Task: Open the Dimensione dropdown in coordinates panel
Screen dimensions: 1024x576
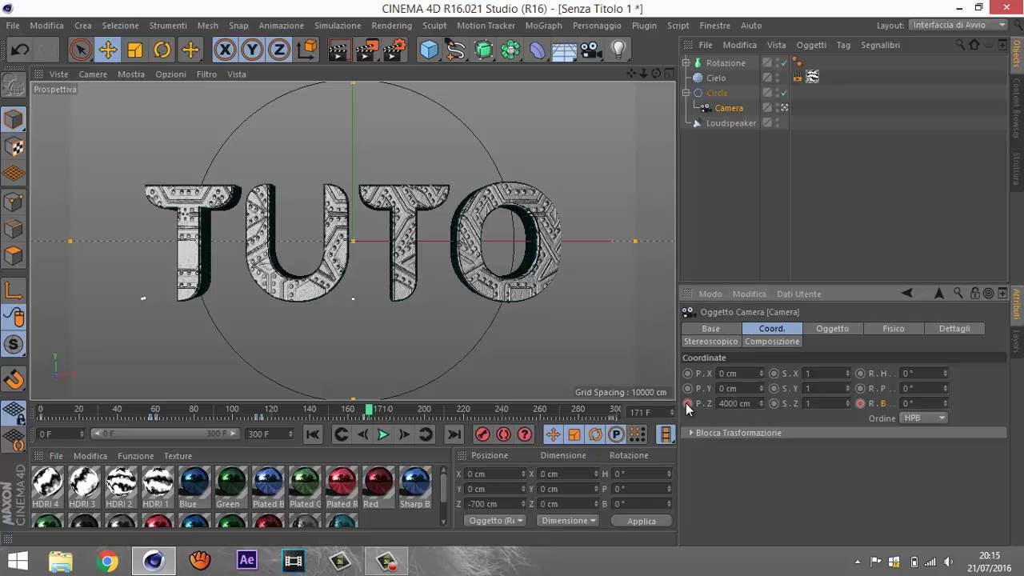Action: click(569, 521)
